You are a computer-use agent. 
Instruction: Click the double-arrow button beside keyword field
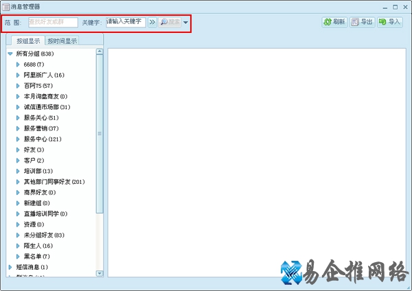(x=152, y=22)
